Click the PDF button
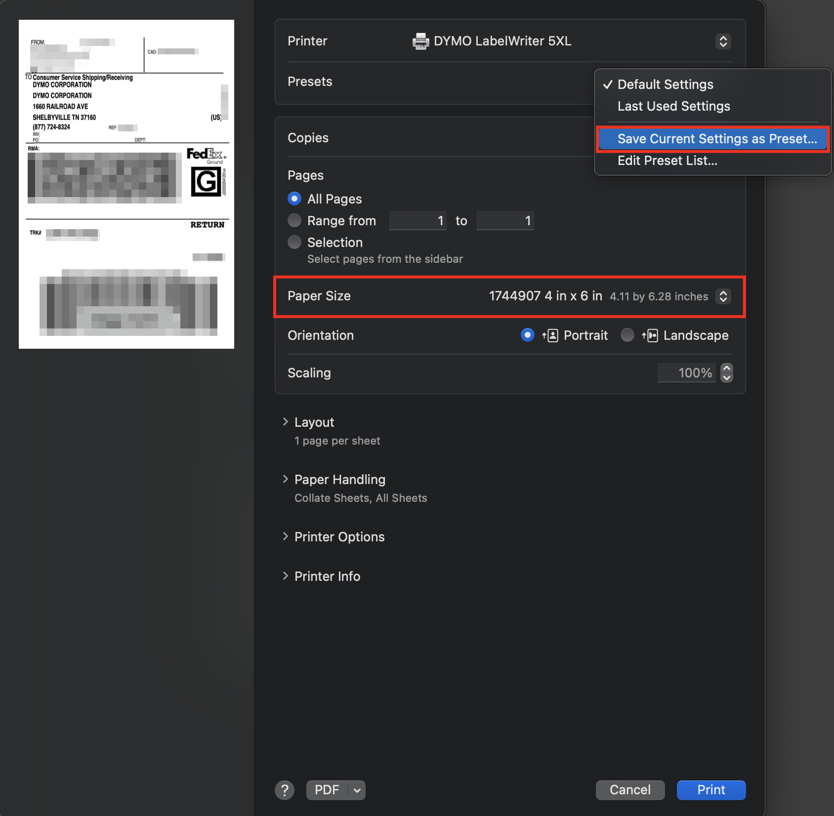Viewport: 834px width, 816px height. point(327,790)
